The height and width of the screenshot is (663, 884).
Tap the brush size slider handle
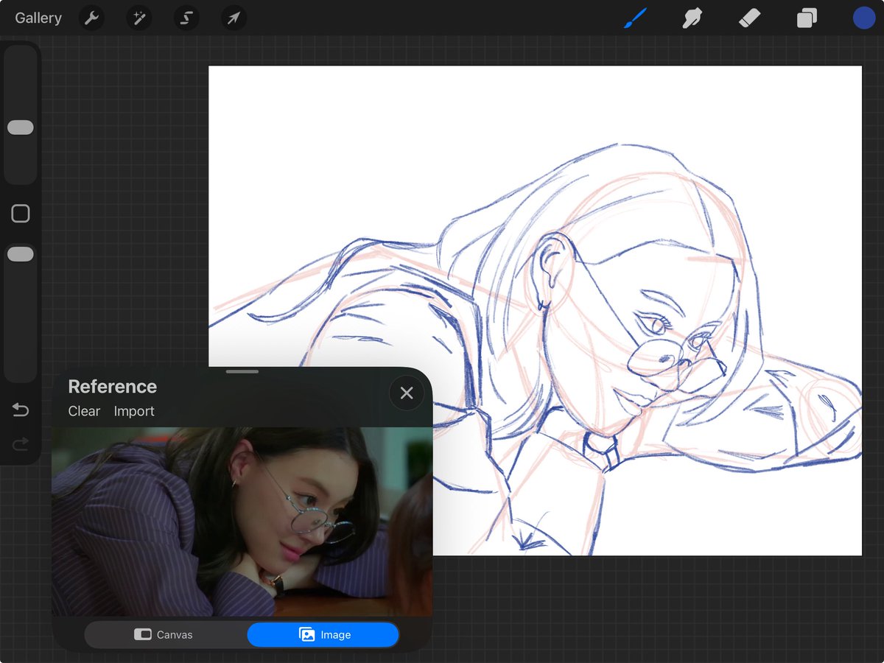pos(21,127)
